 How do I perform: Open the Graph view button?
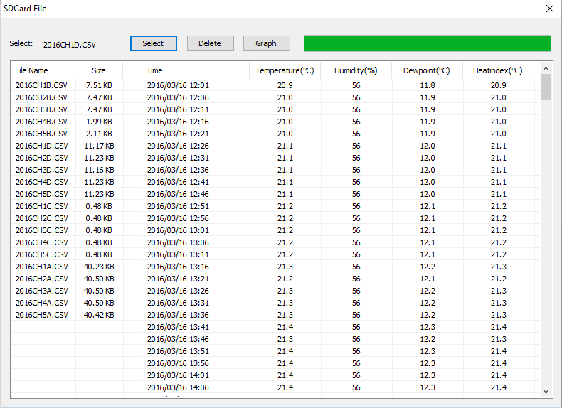[x=266, y=43]
